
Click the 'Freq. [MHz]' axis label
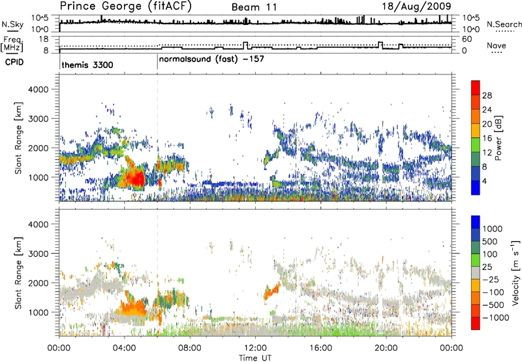click(x=12, y=44)
